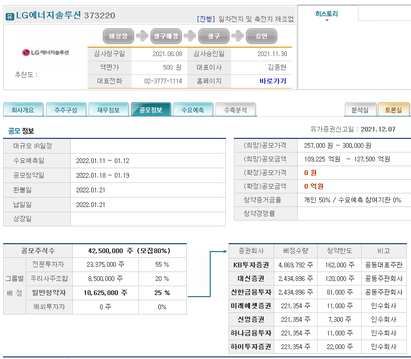Switch to the 수요예측 tab
This screenshot has width=411, height=359.
[193, 110]
